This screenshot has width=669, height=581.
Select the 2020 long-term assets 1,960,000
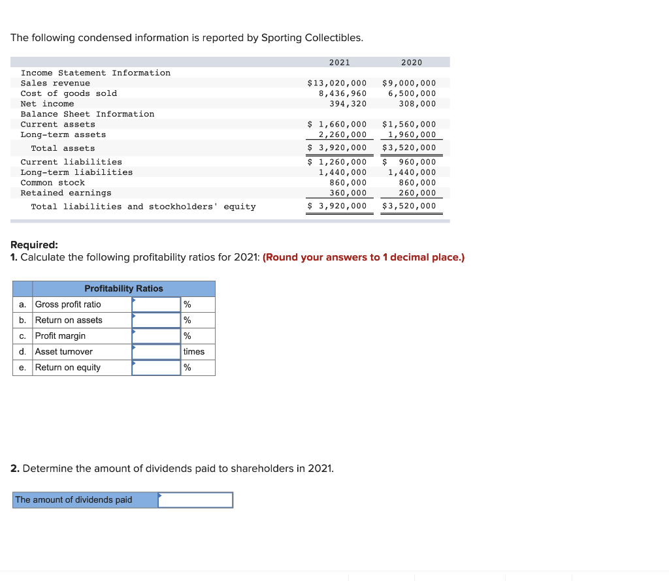(x=412, y=134)
